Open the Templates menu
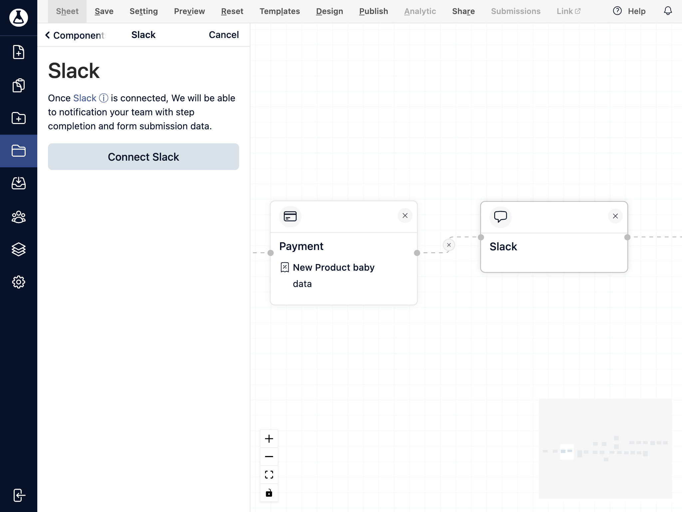Screen dimensions: 682x512 (280, 11)
